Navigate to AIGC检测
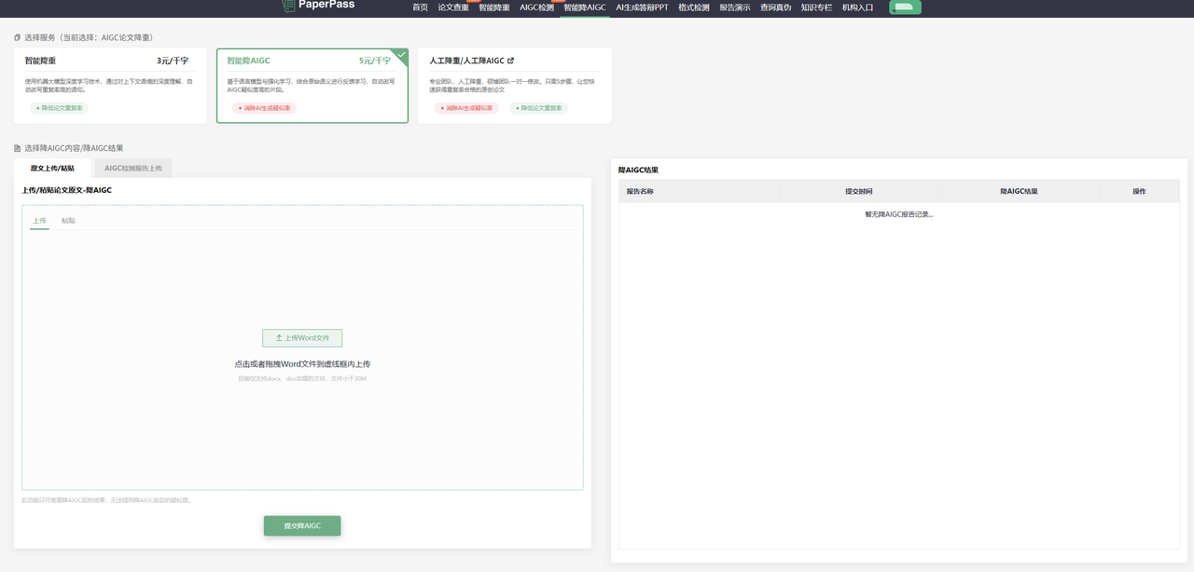This screenshot has width=1194, height=572. tap(536, 7)
